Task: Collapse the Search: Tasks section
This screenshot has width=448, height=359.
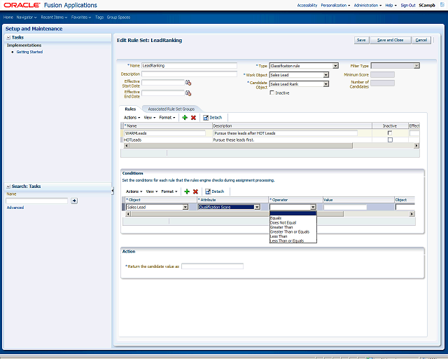Action: [x=8, y=187]
